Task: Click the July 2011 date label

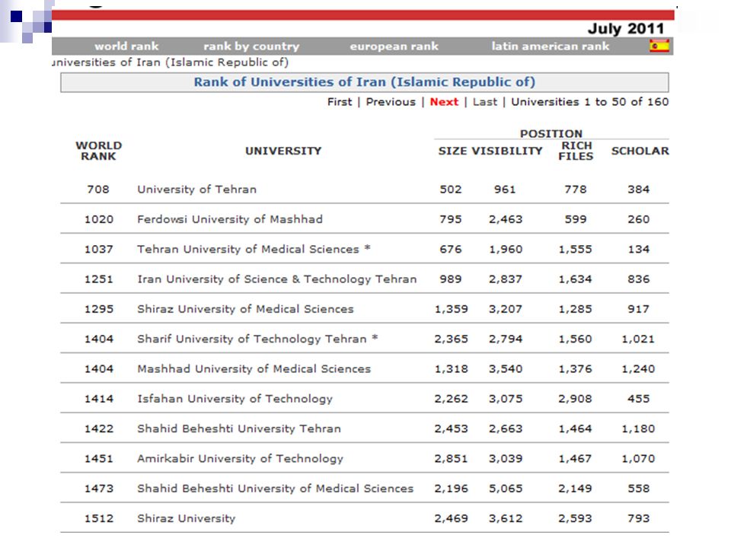Action: click(x=626, y=28)
